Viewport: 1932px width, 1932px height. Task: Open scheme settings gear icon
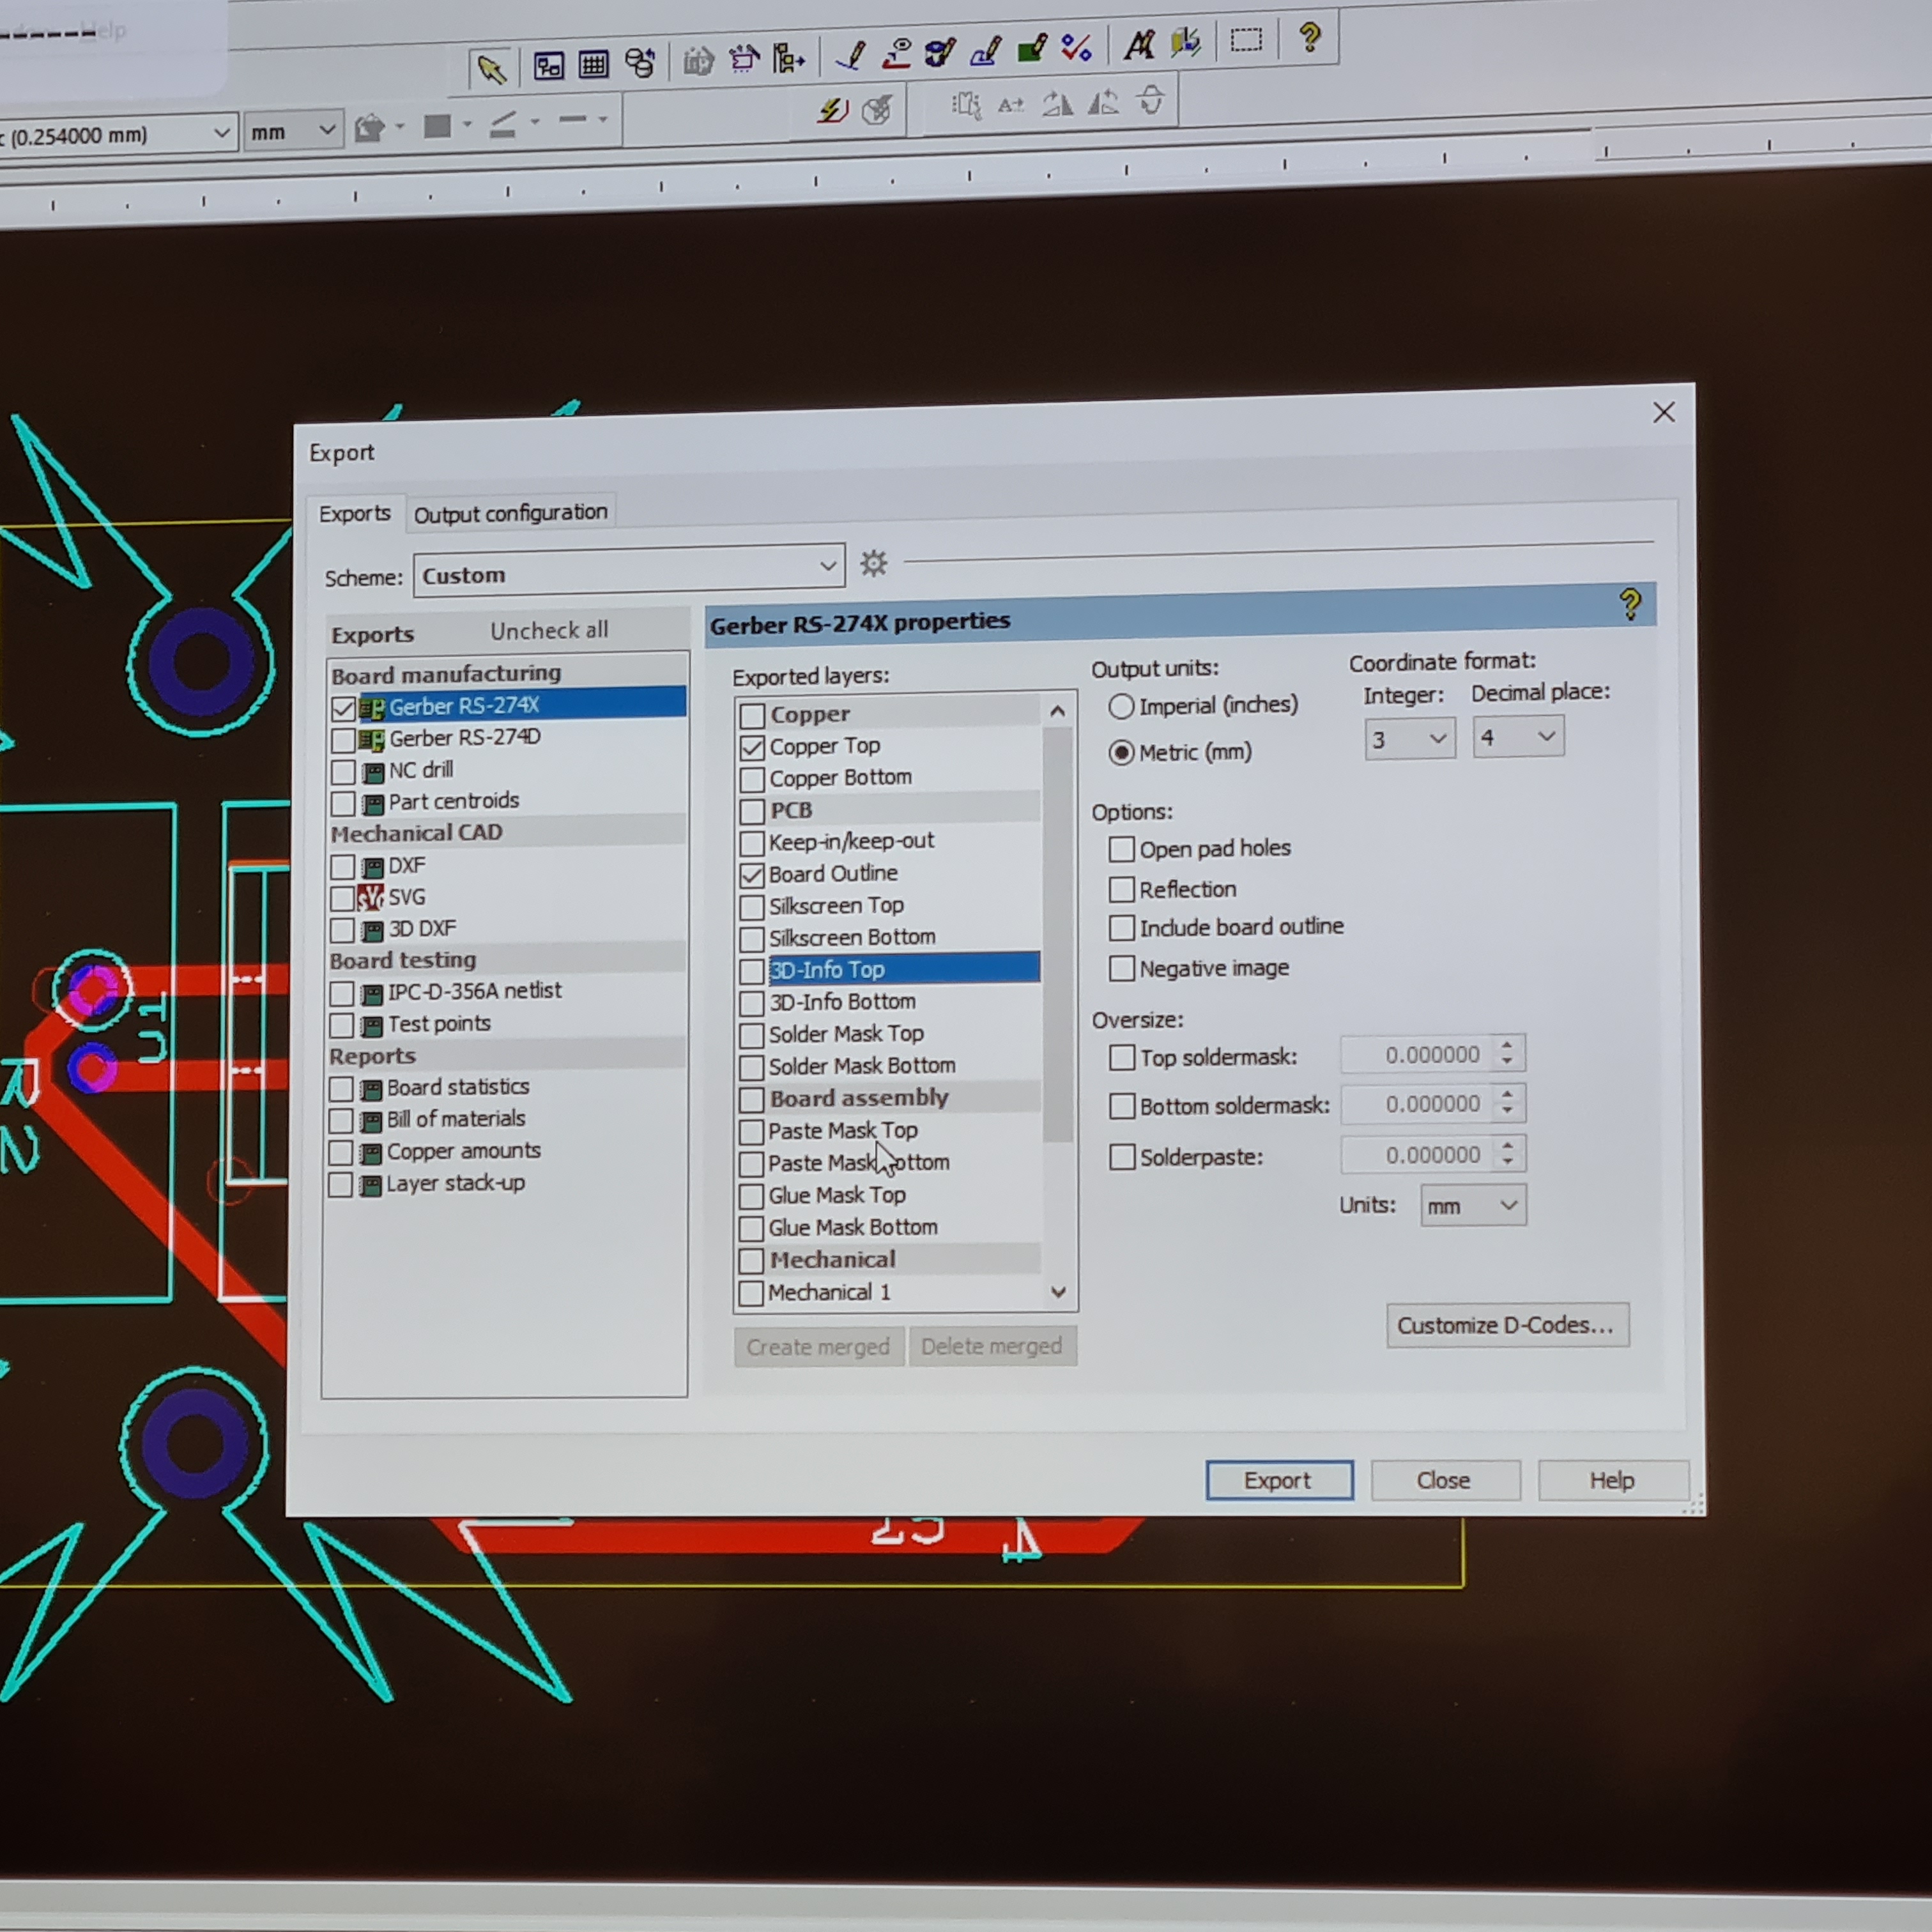click(874, 564)
